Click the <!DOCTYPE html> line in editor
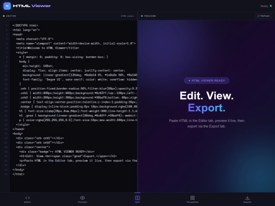The width and height of the screenshot is (275, 206). [25, 25]
